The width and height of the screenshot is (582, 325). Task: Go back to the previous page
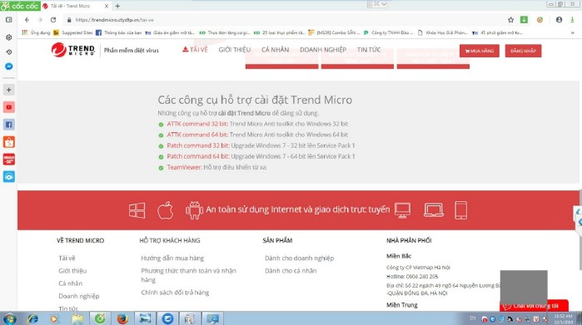27,20
